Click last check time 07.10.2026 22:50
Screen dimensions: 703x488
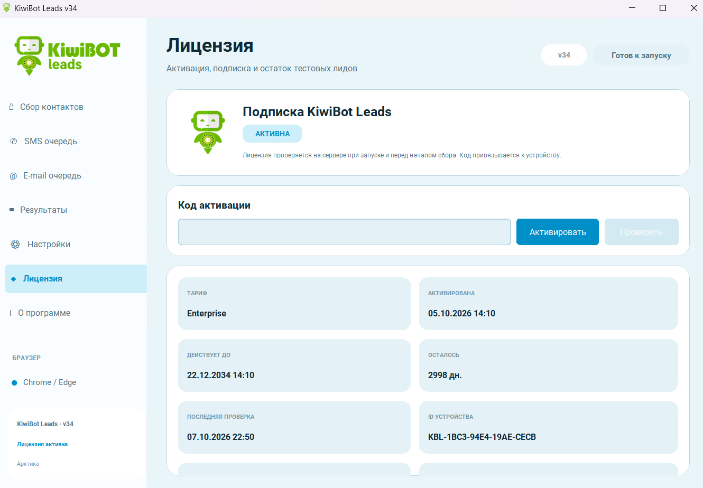pos(220,437)
